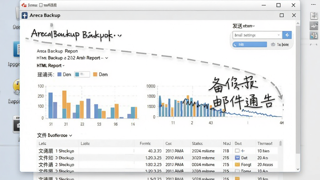Sort by the Temoeort column header
This screenshot has width=320, height=180.
[x=265, y=143]
